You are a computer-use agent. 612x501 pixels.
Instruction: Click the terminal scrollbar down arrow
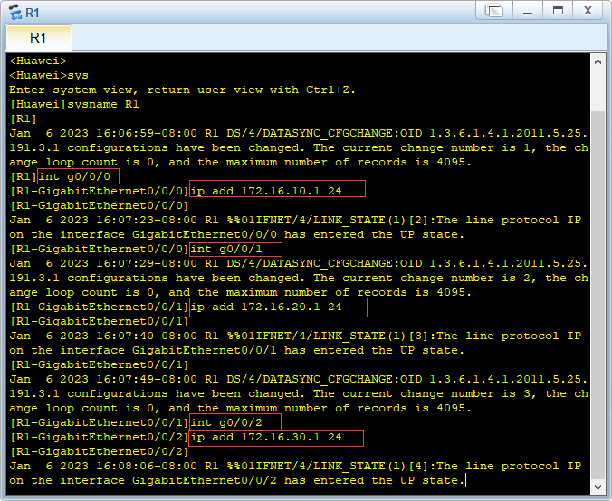pos(598,487)
